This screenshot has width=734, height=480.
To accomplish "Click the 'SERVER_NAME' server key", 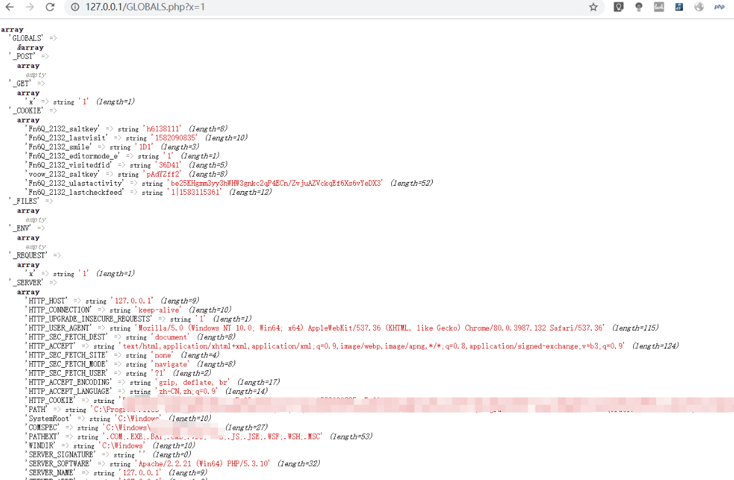I will pyautogui.click(x=52, y=473).
